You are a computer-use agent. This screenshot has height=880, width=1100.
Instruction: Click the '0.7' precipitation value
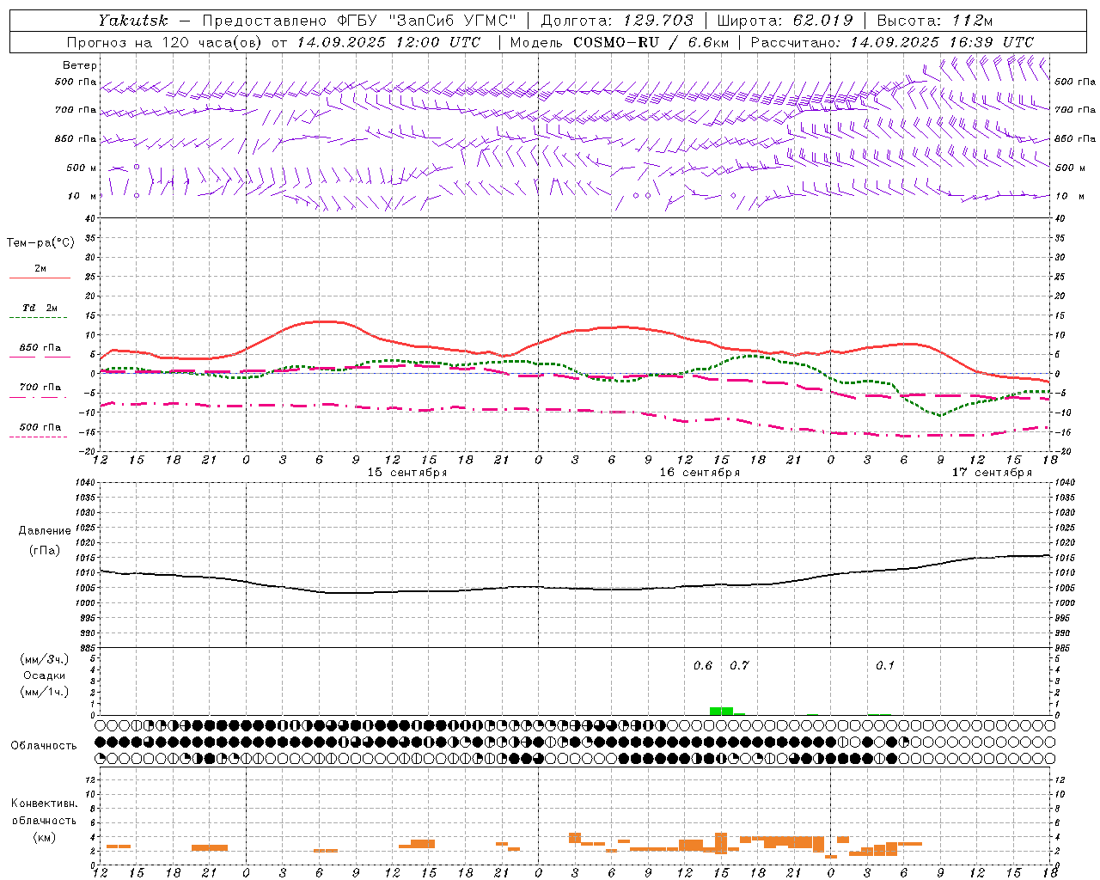(x=739, y=666)
